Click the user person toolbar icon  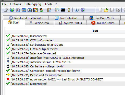(41, 10)
